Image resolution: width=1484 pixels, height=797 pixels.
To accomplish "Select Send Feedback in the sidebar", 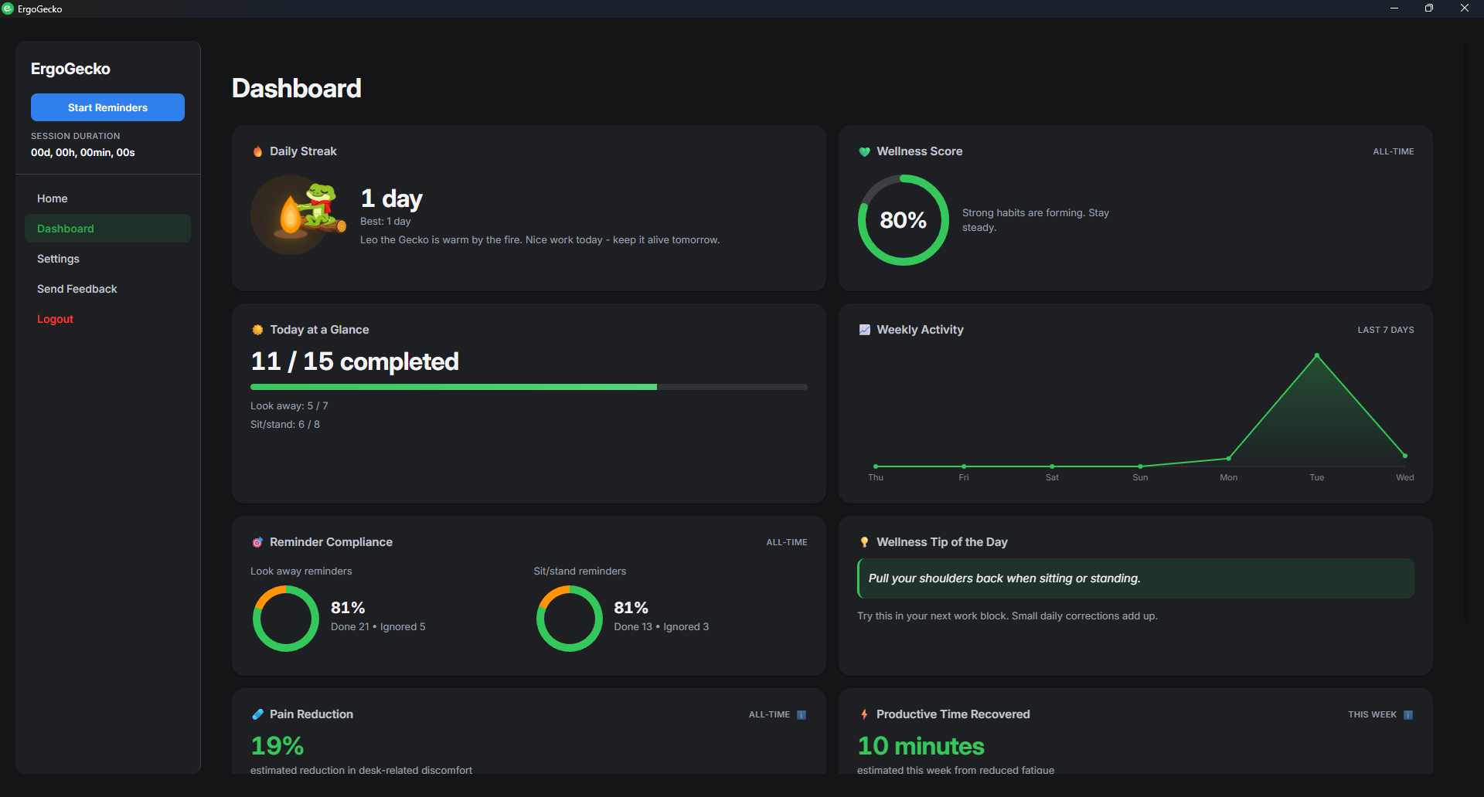I will 77,289.
